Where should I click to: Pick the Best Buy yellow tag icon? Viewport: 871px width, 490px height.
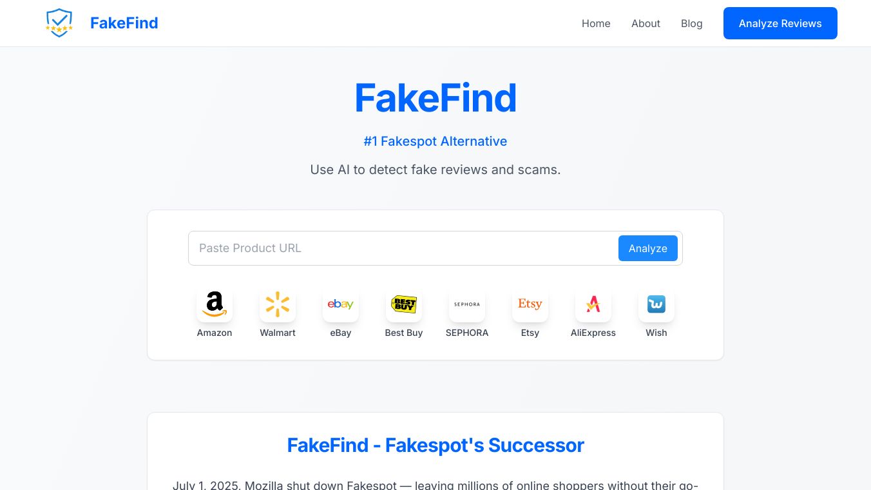coord(404,304)
